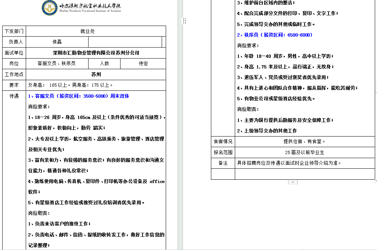Screen dimensions: 377x250
Task: Click the blue heading 1、客服文员 salary line
Action: [x=79, y=96]
